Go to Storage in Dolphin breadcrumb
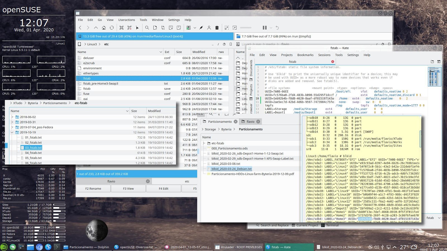 (210, 129)
